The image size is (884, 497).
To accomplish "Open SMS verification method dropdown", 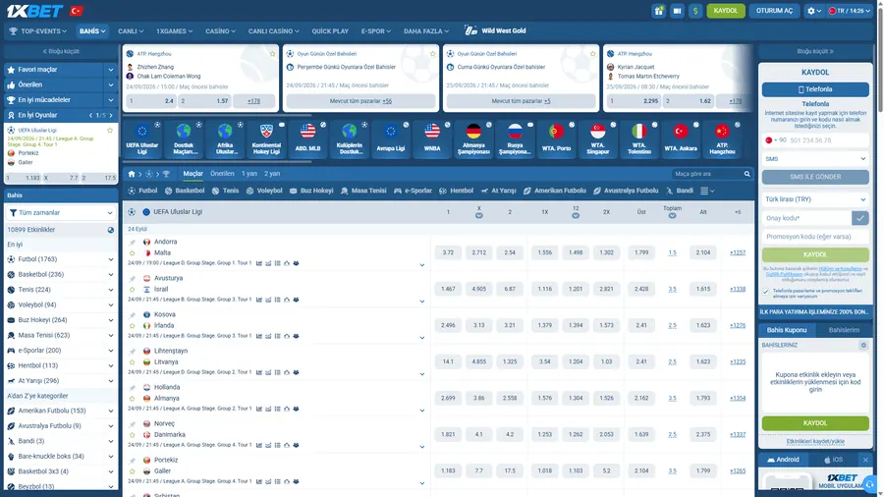I will [x=815, y=159].
